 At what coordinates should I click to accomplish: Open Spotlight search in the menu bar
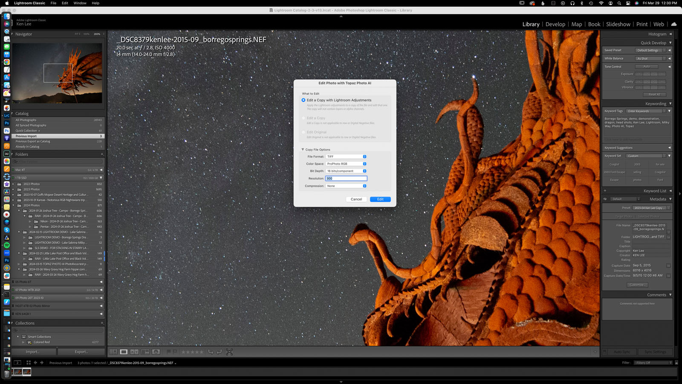coord(619,3)
